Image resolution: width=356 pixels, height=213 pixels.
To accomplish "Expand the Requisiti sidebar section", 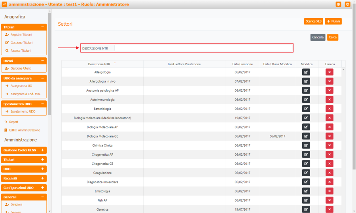I will (42, 178).
